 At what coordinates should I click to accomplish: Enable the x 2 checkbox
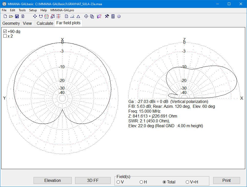tap(5, 36)
